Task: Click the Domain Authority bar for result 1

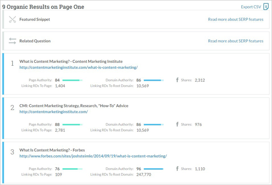Action: click(154, 80)
